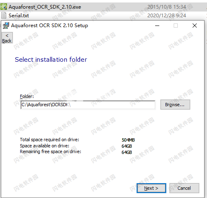This screenshot has width=207, height=198.
Task: Select the Aquaforest_OCR_SDK_2.10.exe file name
Action: (45, 7)
